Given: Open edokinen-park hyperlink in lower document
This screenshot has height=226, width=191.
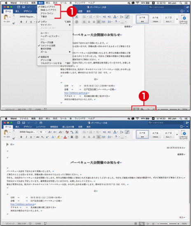Looking at the screenshot, I should click(22, 204).
